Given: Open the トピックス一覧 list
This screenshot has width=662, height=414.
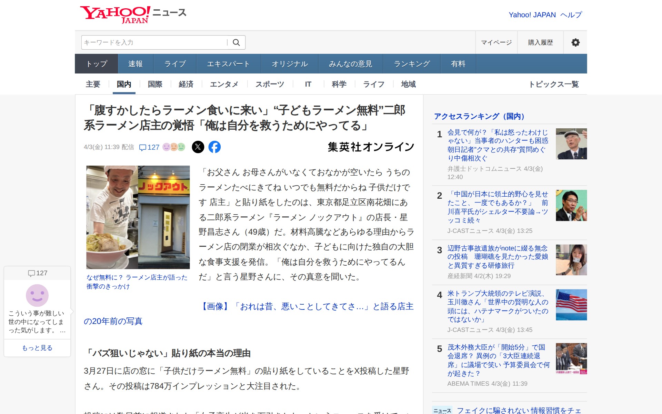Looking at the screenshot, I should [553, 84].
